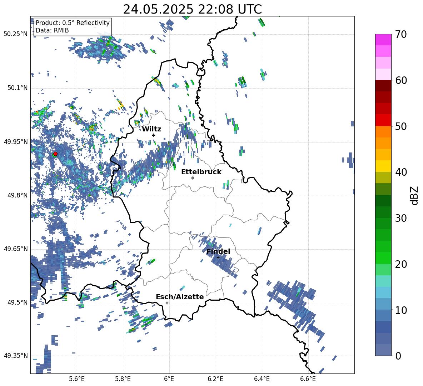Click the Wiltz cross marker
The width and height of the screenshot is (423, 386).
pos(154,135)
